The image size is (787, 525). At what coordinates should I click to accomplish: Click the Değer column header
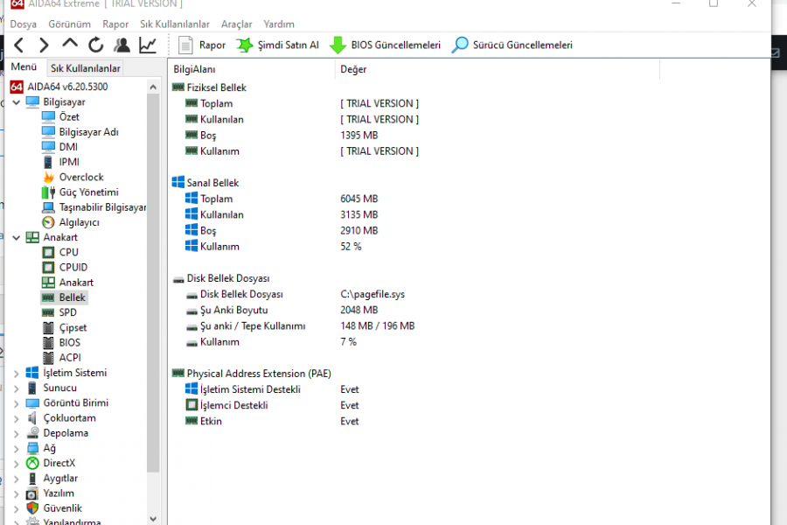(497, 69)
